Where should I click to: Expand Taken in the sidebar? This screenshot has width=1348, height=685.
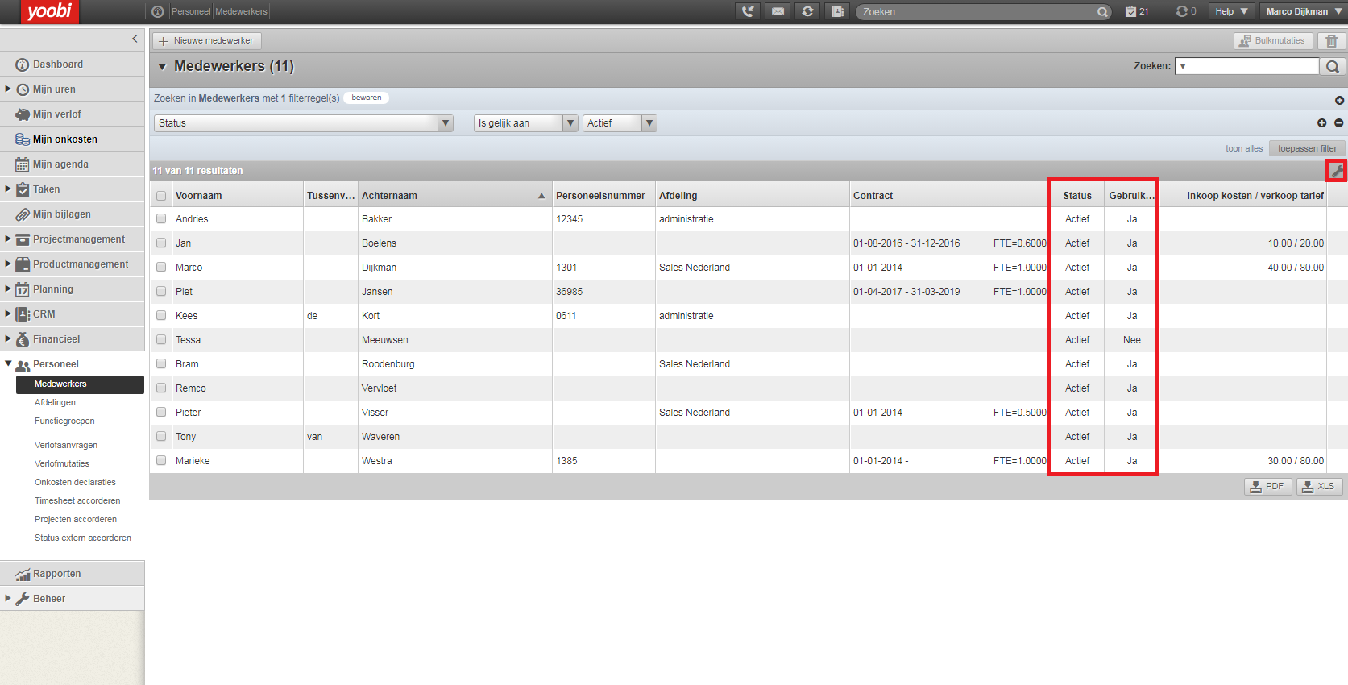coord(8,189)
